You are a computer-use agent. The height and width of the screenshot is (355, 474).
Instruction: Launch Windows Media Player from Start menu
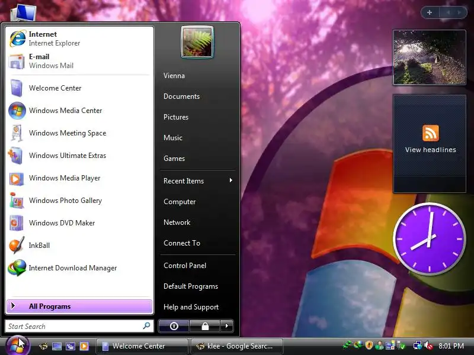79,178
